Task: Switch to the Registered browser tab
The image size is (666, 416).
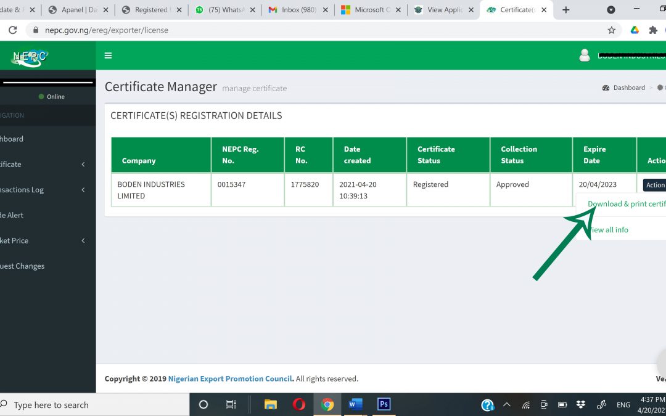Action: 152,10
